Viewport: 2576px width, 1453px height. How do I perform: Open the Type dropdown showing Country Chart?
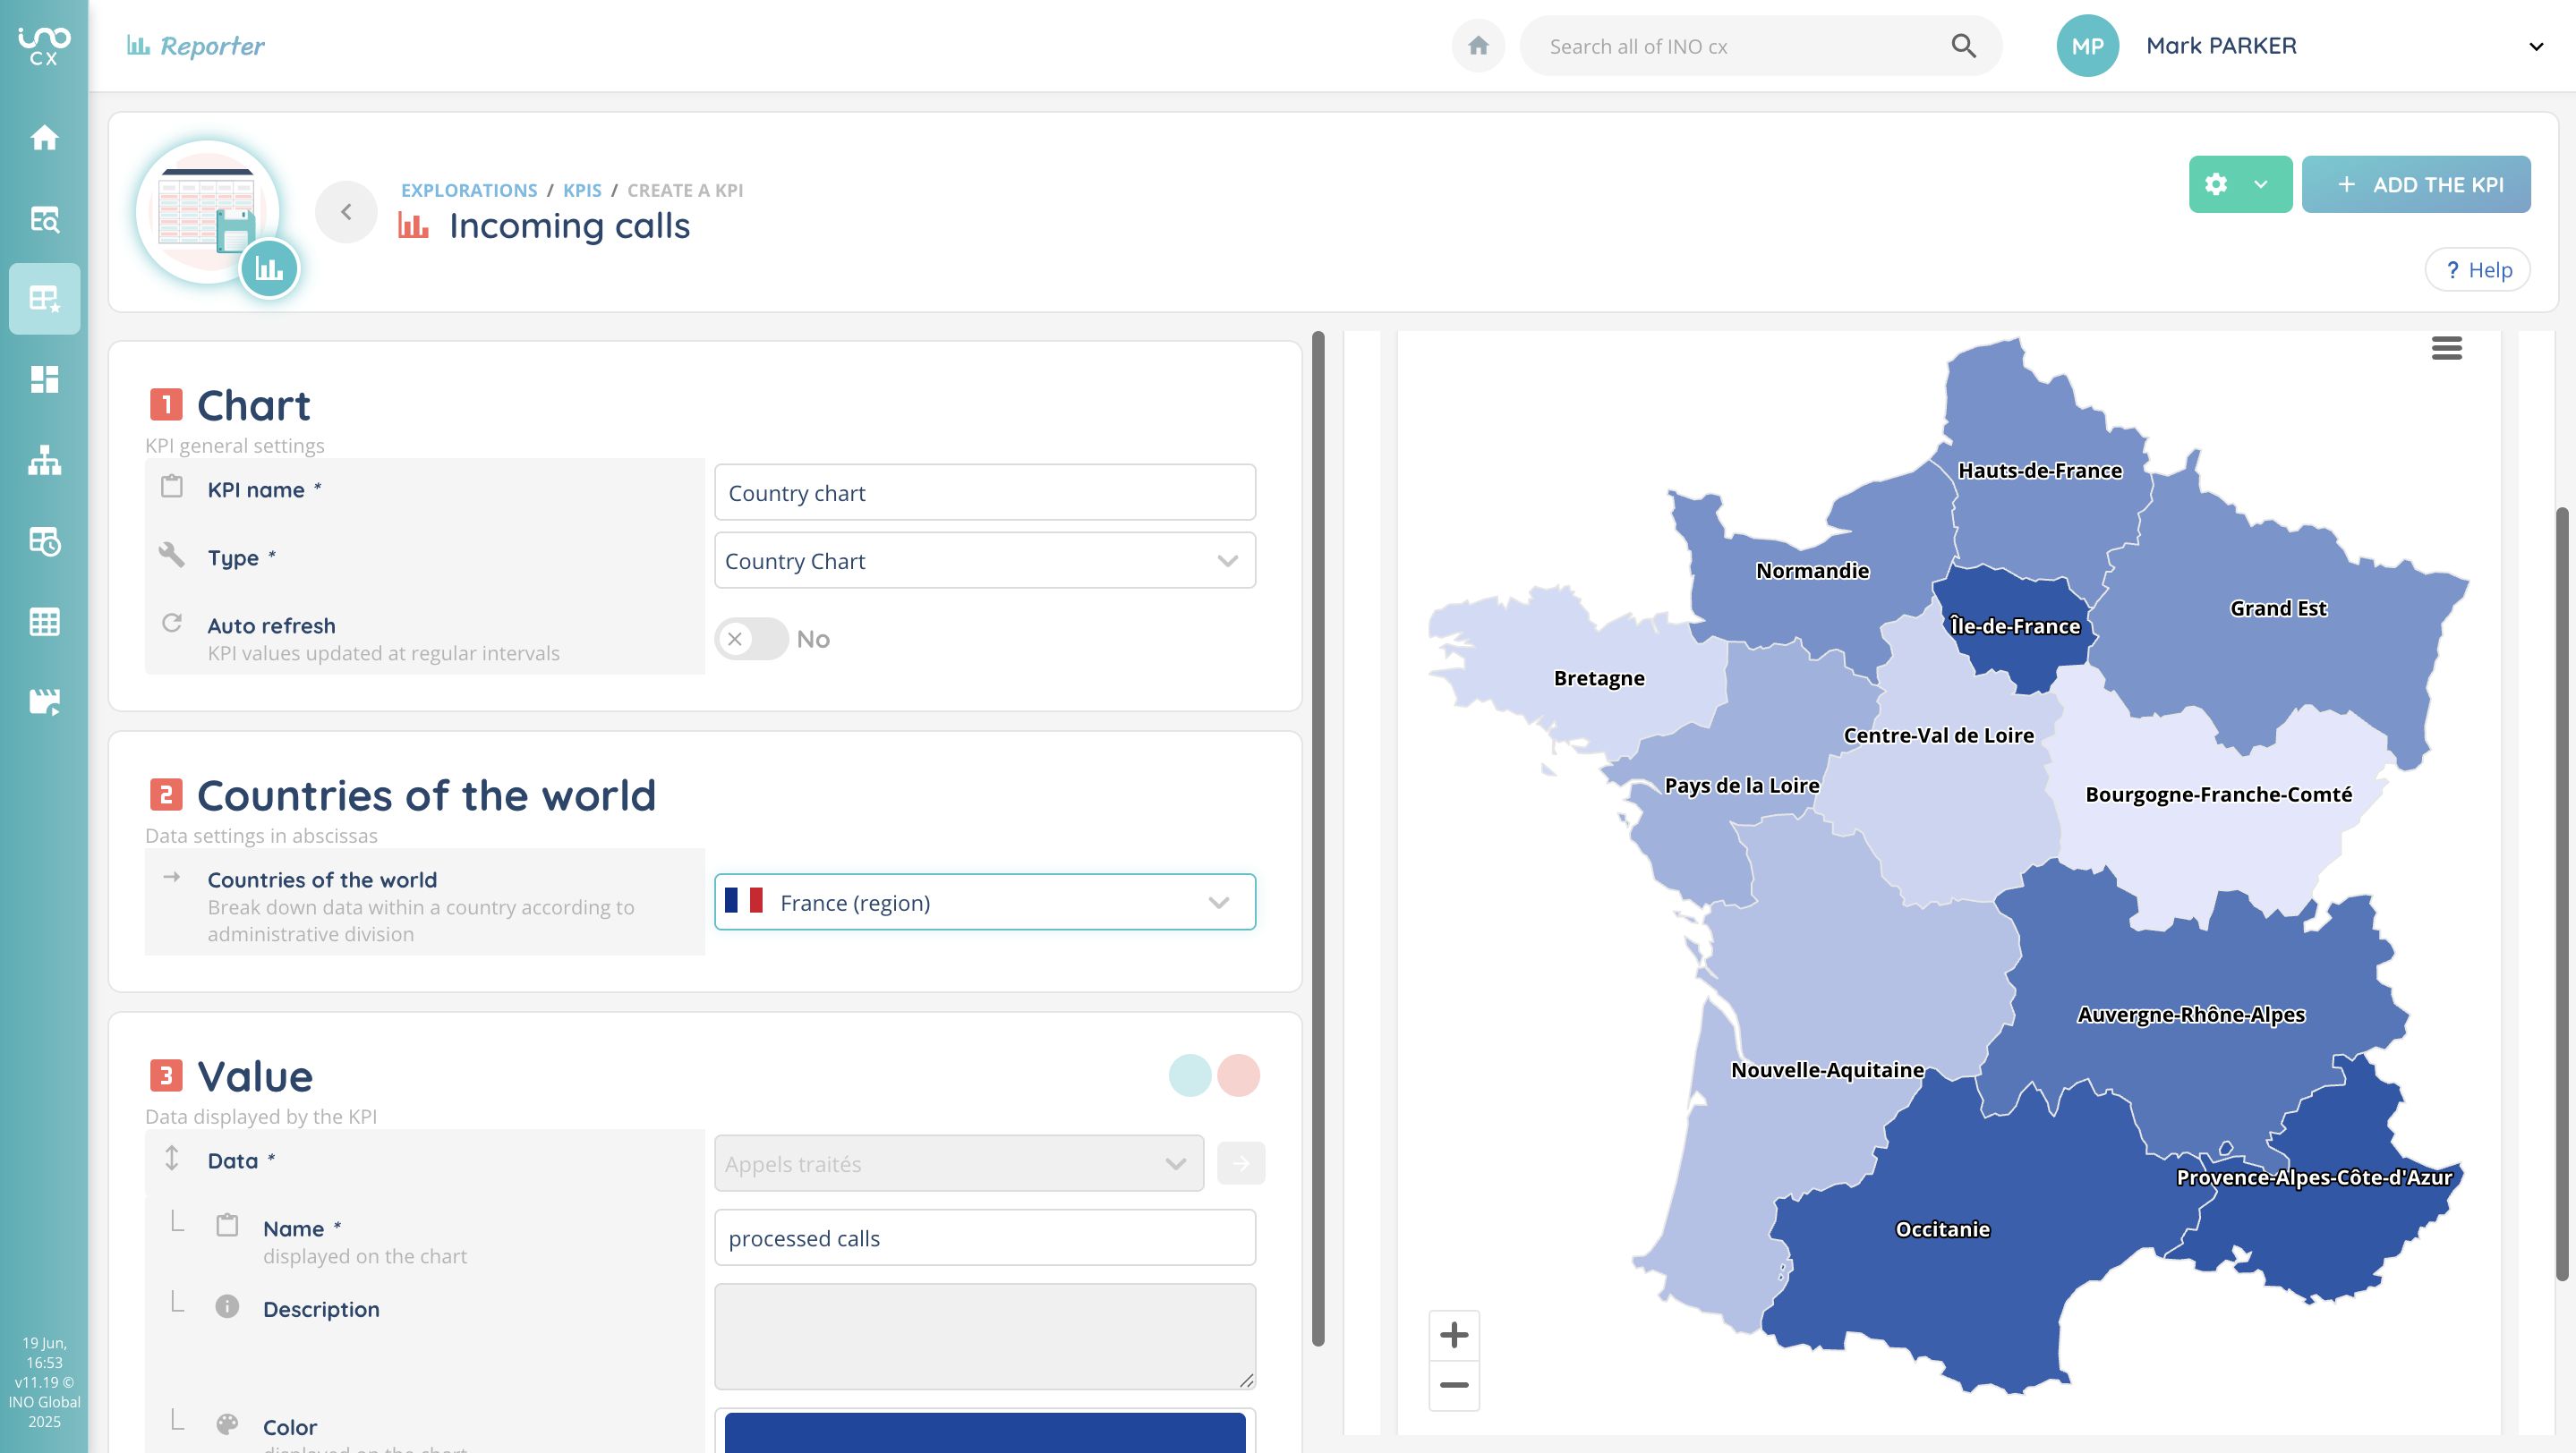984,561
